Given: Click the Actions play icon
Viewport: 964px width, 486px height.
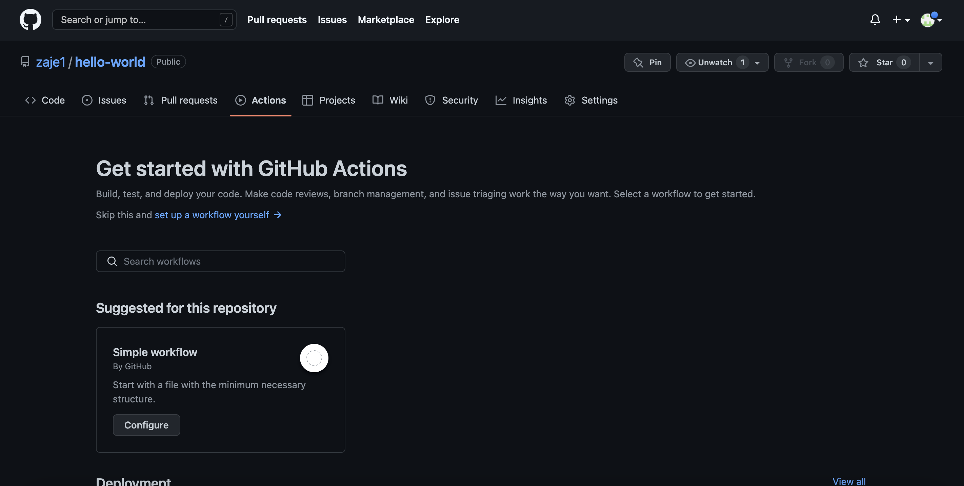Looking at the screenshot, I should [x=241, y=100].
